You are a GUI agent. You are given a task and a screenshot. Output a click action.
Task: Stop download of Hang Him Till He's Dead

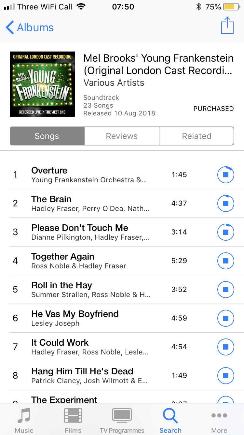point(226,376)
